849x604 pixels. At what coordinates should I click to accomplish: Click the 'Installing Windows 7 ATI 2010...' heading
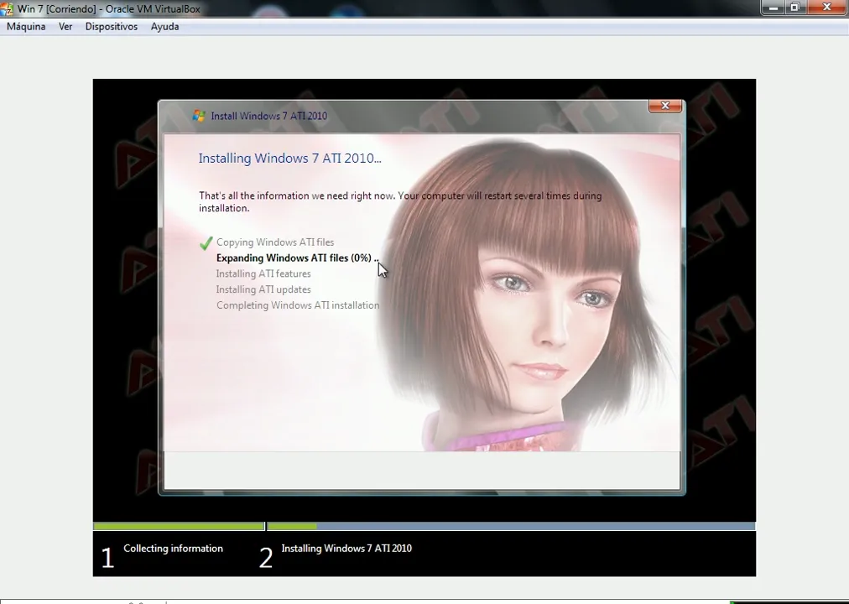[289, 158]
